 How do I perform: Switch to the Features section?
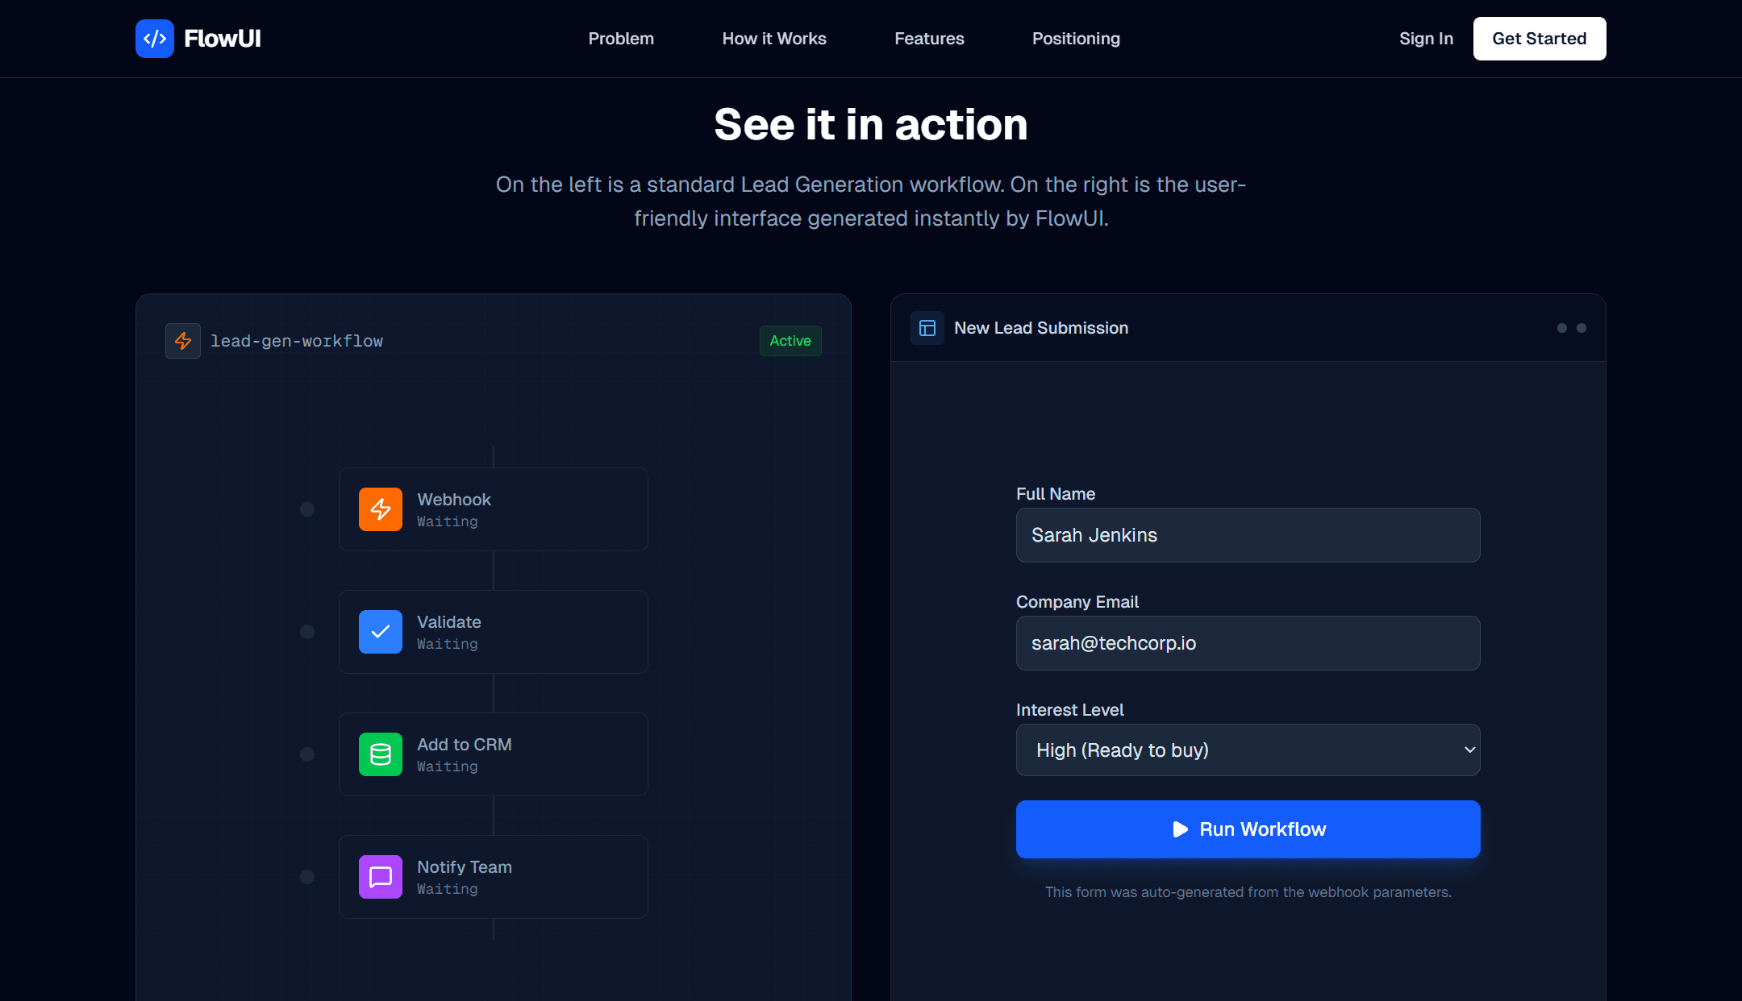click(928, 38)
